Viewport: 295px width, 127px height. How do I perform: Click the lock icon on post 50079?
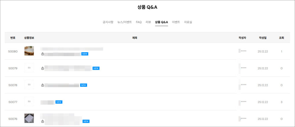point(43,68)
